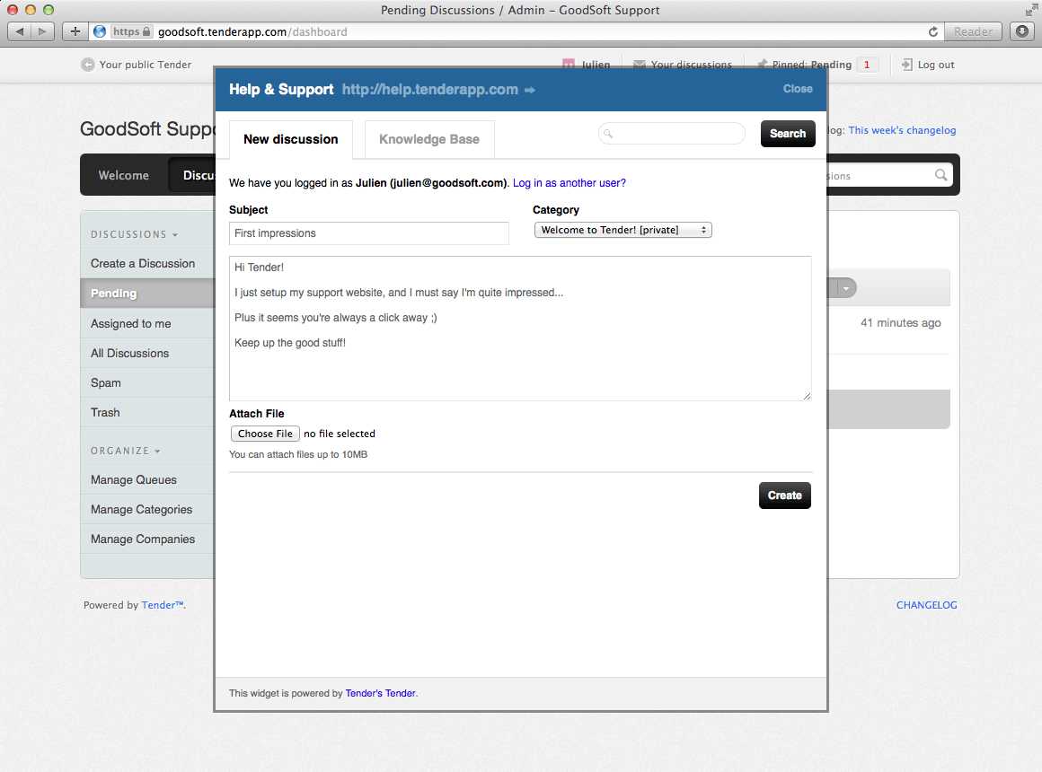
Task: Click the red pending count badge
Action: [867, 65]
